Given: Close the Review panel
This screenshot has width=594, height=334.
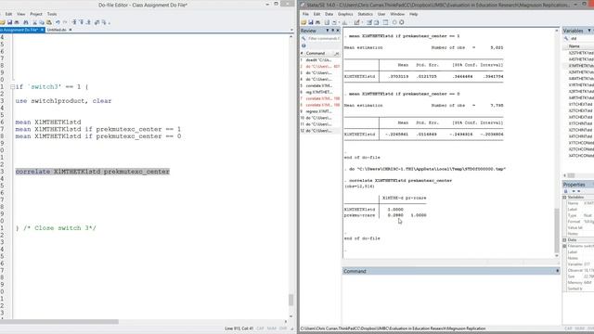Looking at the screenshot, I should click(338, 31).
